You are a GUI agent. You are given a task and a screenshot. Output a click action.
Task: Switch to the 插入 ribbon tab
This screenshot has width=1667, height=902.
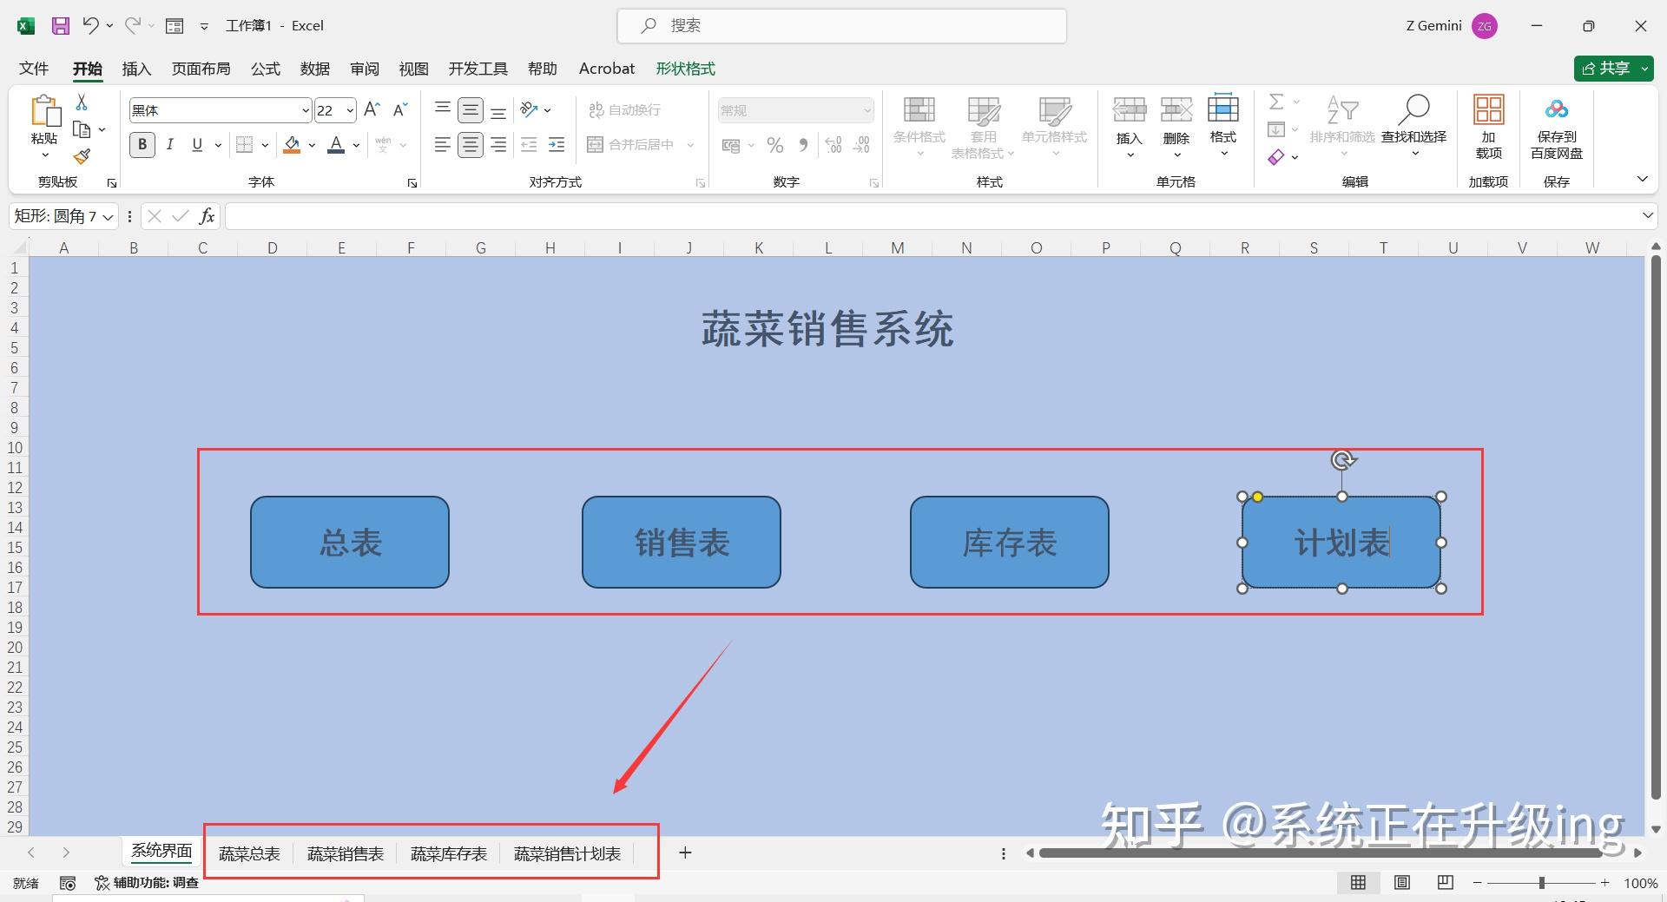point(136,69)
